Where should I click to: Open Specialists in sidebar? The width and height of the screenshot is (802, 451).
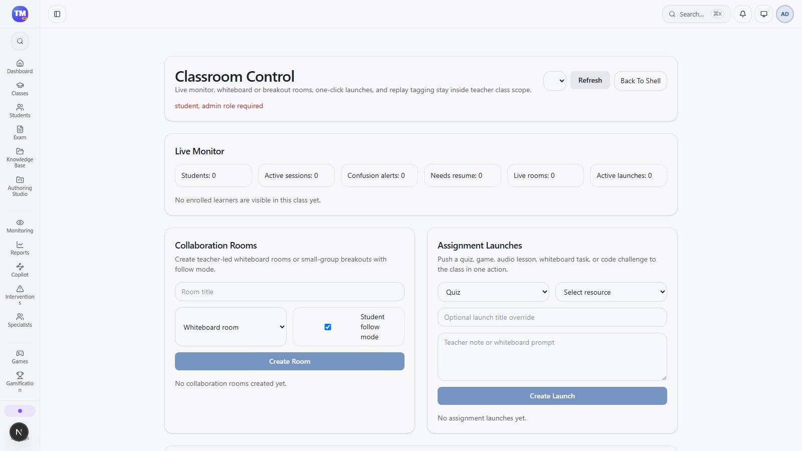pos(20,320)
